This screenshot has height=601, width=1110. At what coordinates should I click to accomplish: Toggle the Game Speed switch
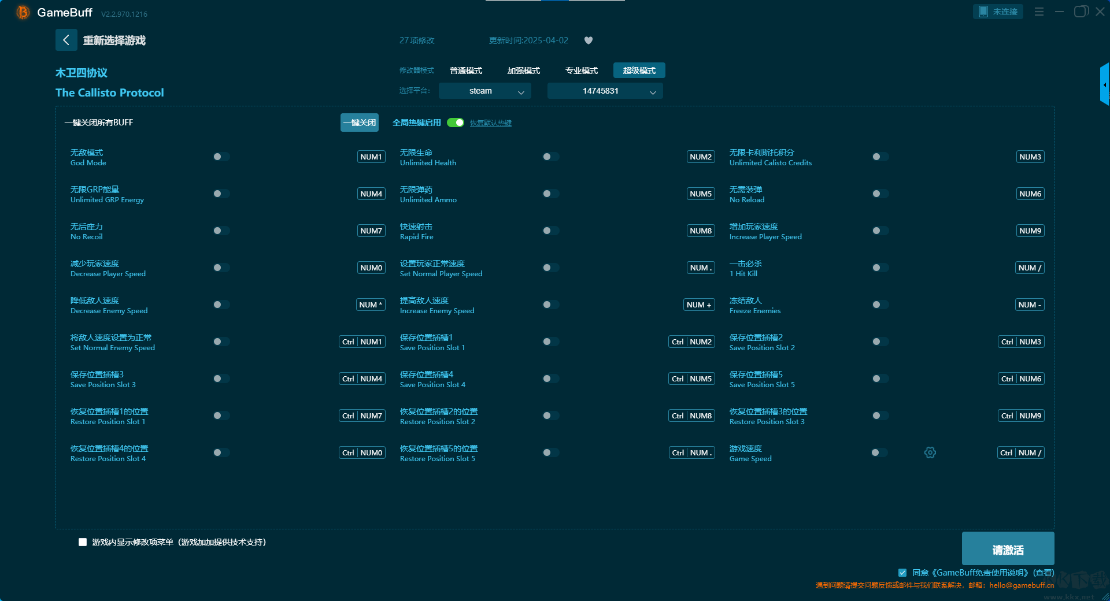tap(879, 452)
